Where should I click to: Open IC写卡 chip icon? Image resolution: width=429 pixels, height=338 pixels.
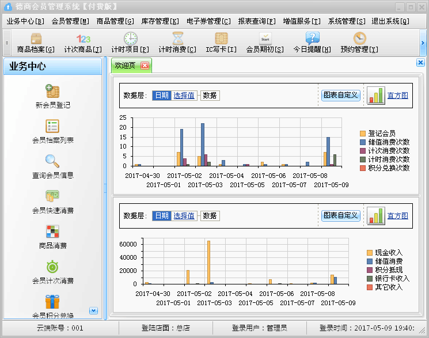[x=221, y=39]
